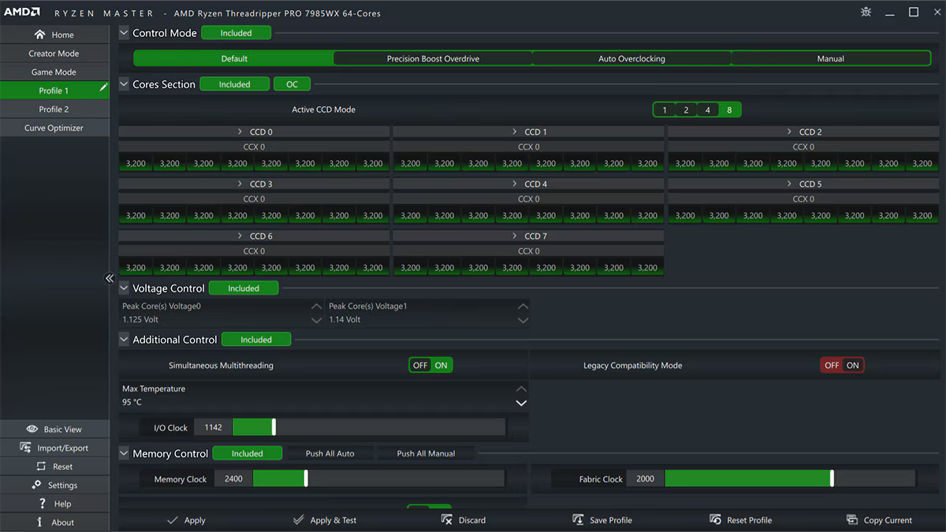This screenshot has height=532, width=946.
Task: Select the Auto Overclocking mode
Action: pyautogui.click(x=631, y=58)
